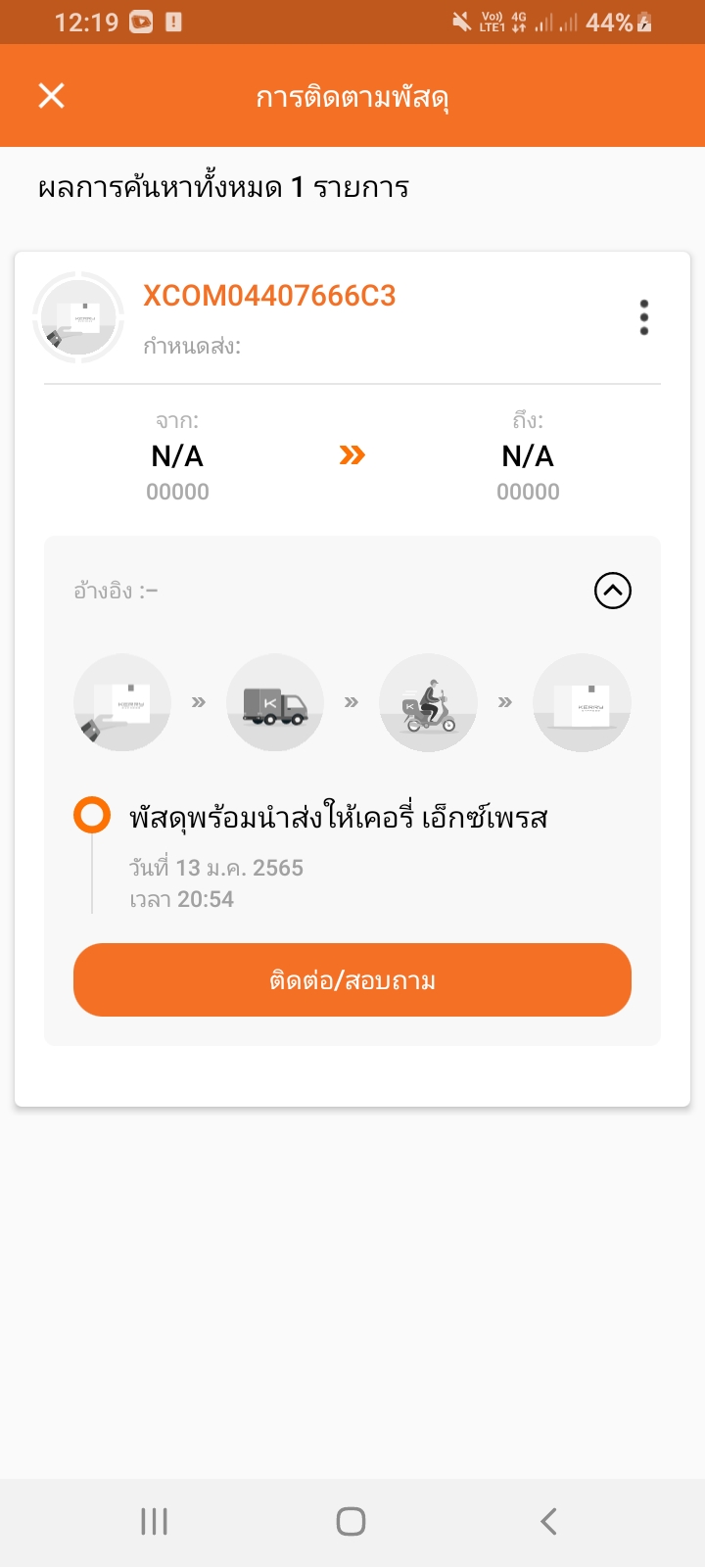Tap the ติดต่อ/สอบถาม contact button
705x1567 pixels.
(352, 979)
